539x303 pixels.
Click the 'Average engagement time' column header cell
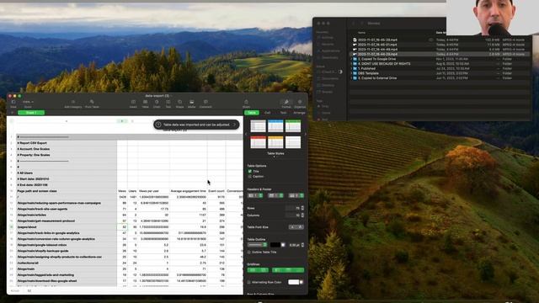(x=188, y=191)
